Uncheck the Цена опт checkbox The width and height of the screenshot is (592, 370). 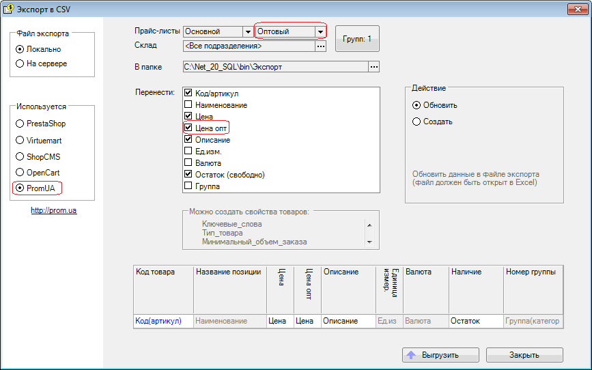(188, 128)
